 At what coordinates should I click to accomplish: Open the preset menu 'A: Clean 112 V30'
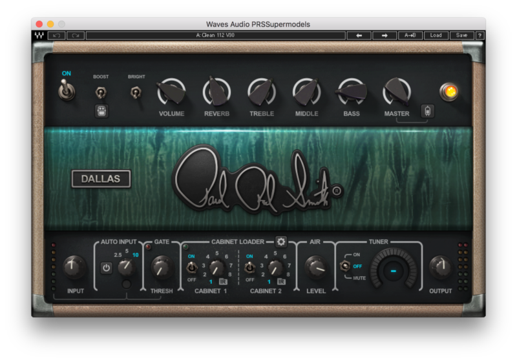[x=216, y=35]
